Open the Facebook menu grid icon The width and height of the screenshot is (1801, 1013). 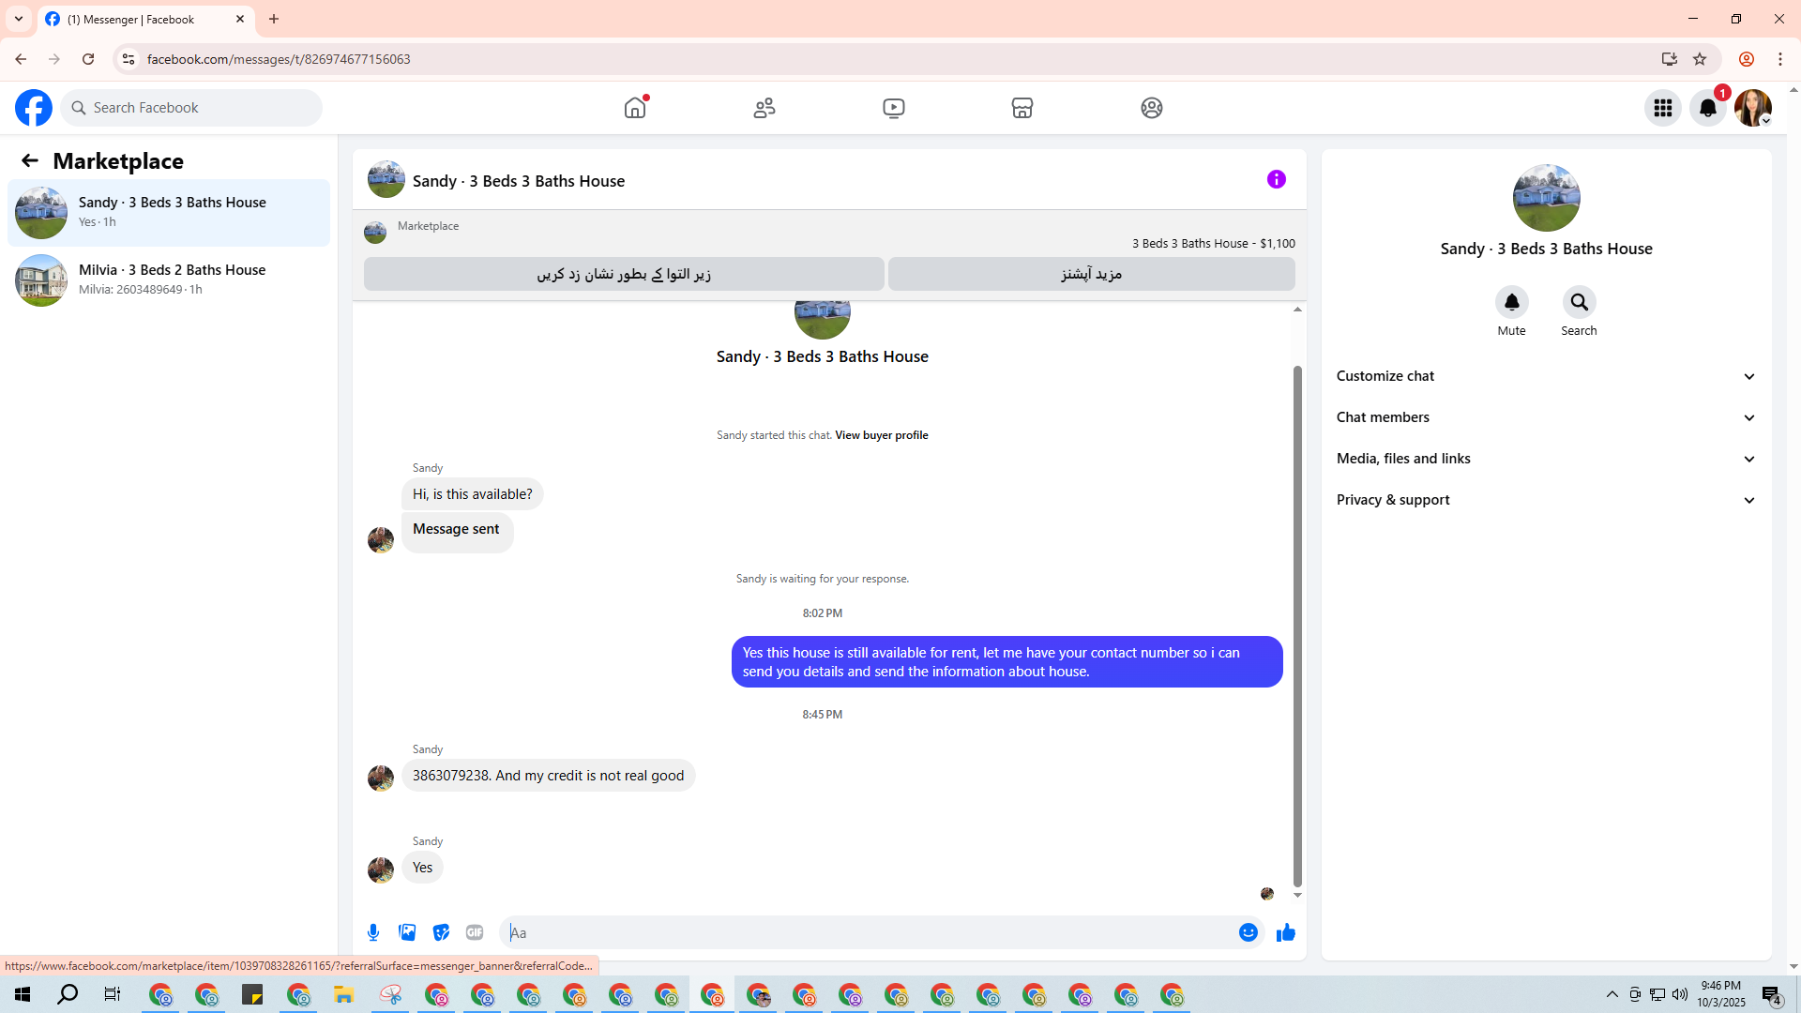[1663, 108]
